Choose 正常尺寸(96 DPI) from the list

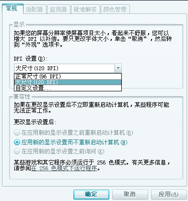click(68, 76)
